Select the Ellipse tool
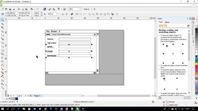198x111 pixels. point(2,46)
